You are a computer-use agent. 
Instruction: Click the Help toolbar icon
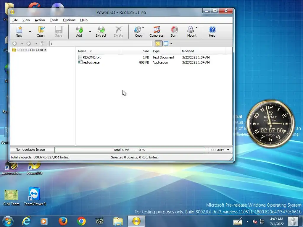coord(212,31)
